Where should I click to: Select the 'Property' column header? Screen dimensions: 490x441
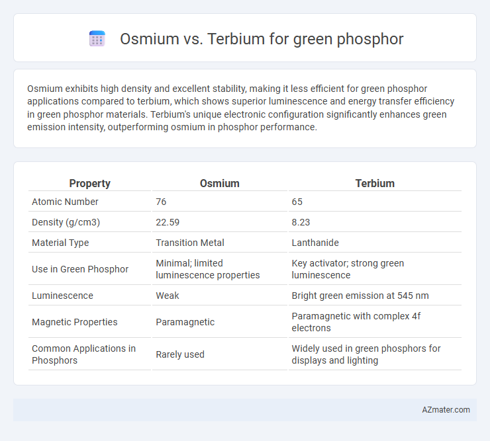click(89, 183)
